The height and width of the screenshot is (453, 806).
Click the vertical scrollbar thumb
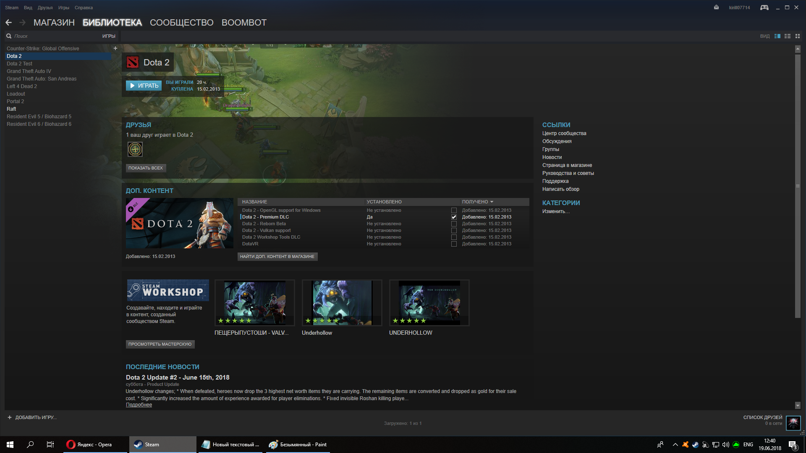tap(798, 186)
